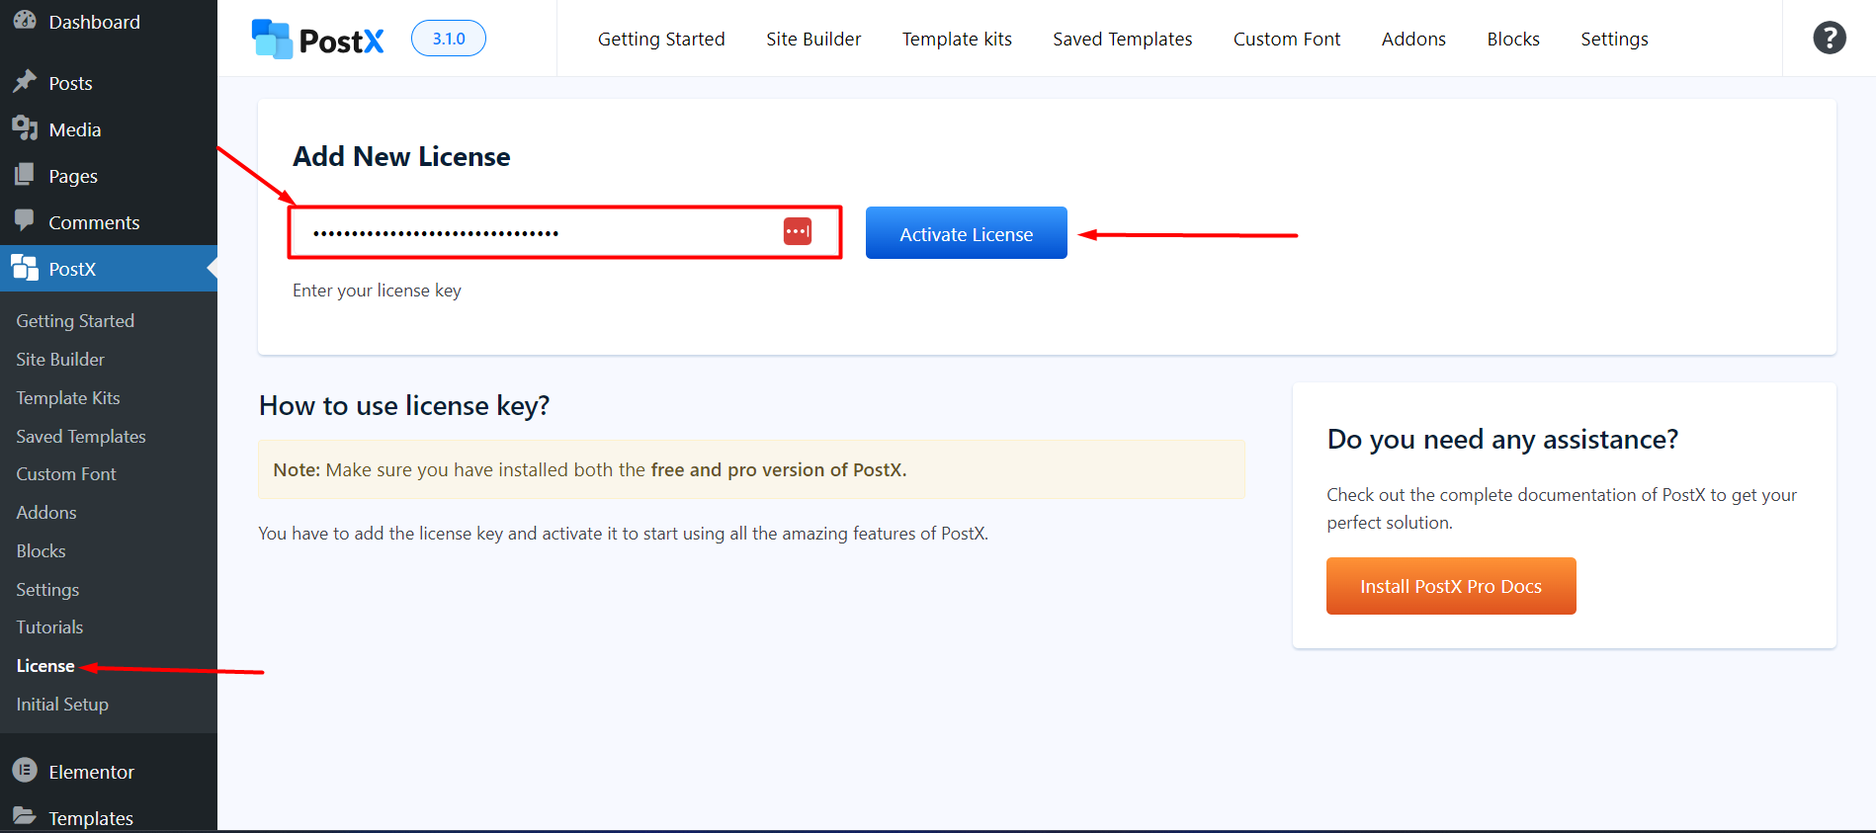Image resolution: width=1876 pixels, height=833 pixels.
Task: Open Saved Templates sidebar submenu item
Action: [81, 436]
